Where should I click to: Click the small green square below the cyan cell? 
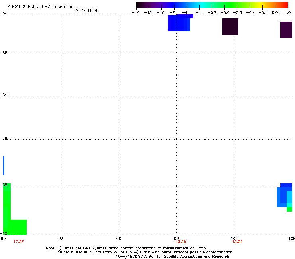[x=289, y=209]
